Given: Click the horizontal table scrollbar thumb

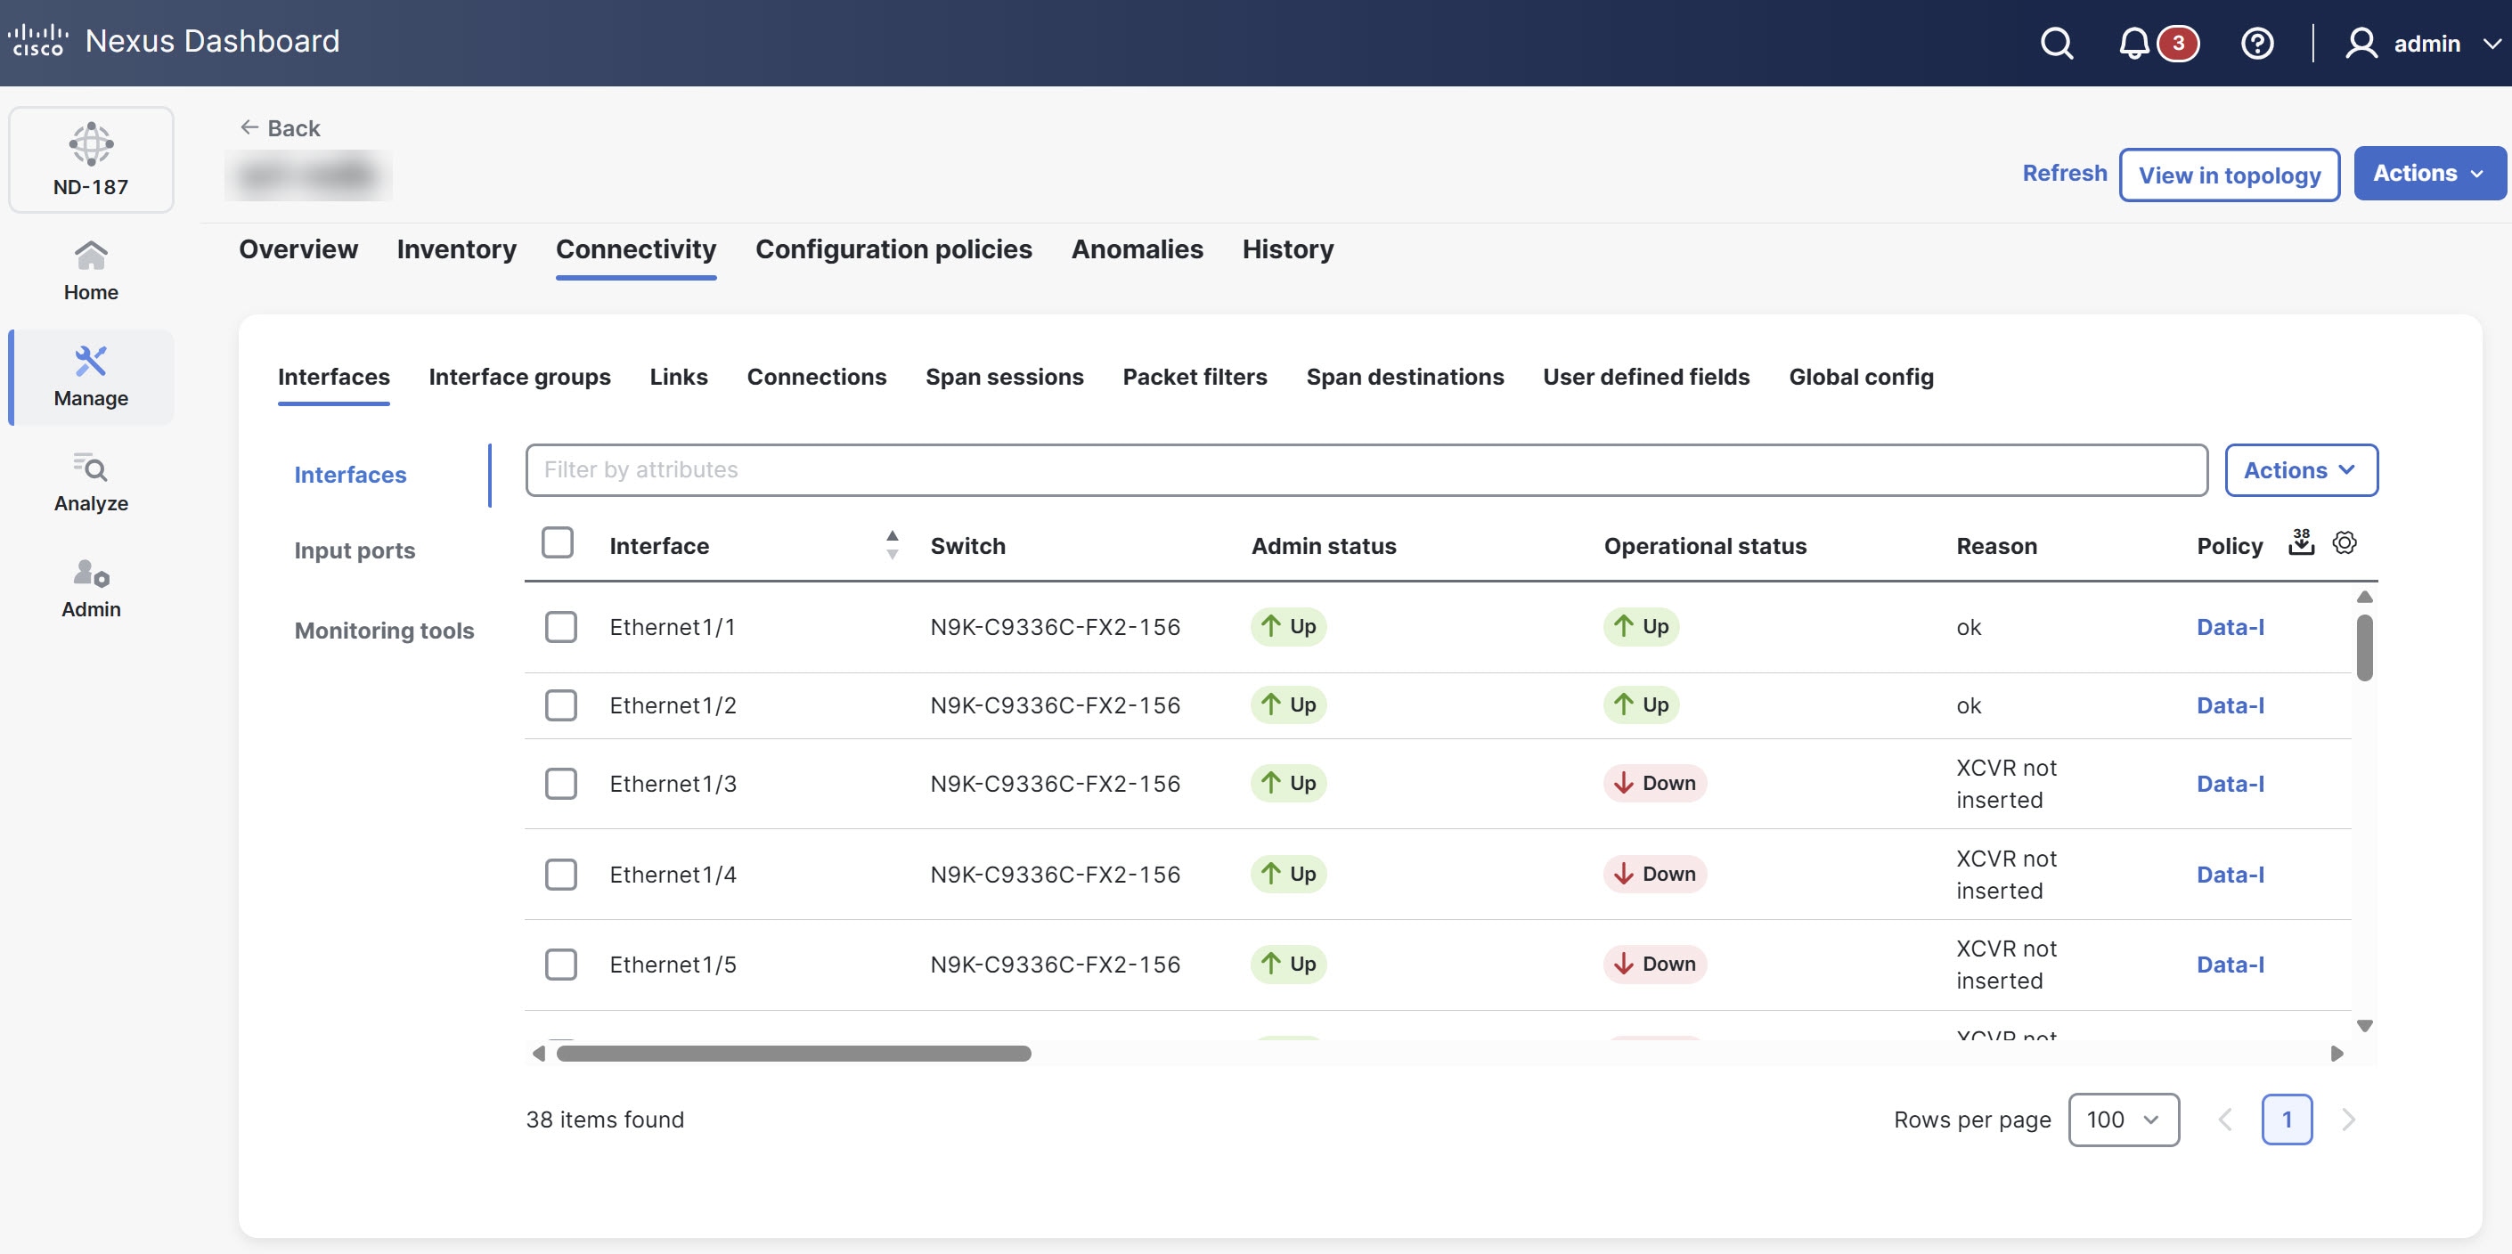Looking at the screenshot, I should click(793, 1054).
